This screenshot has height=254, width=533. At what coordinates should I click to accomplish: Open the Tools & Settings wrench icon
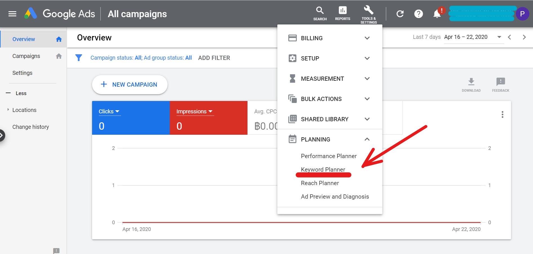pyautogui.click(x=369, y=11)
